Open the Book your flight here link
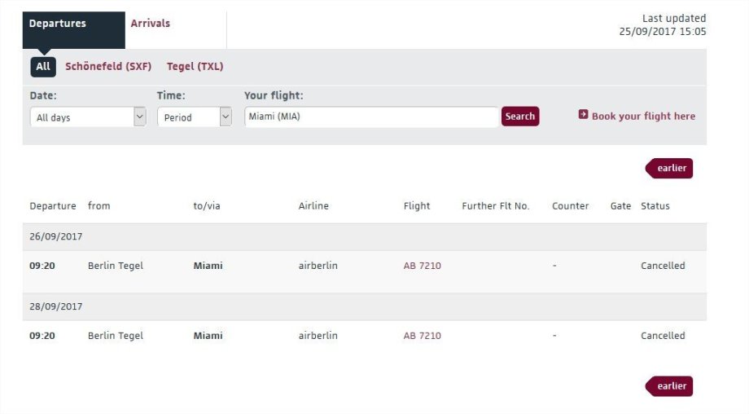This screenshot has width=749, height=414. pos(643,117)
